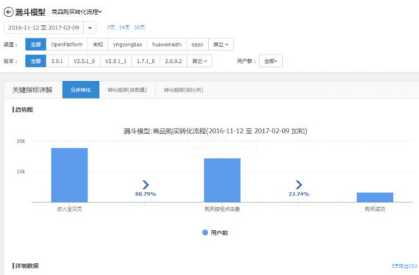Click the back arrow icon beside 漏斗模型
Image resolution: width=419 pixels, height=275 pixels.
point(8,12)
